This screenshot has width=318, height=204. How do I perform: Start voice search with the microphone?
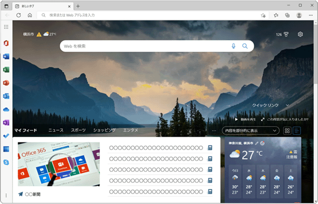pyautogui.click(x=234, y=46)
